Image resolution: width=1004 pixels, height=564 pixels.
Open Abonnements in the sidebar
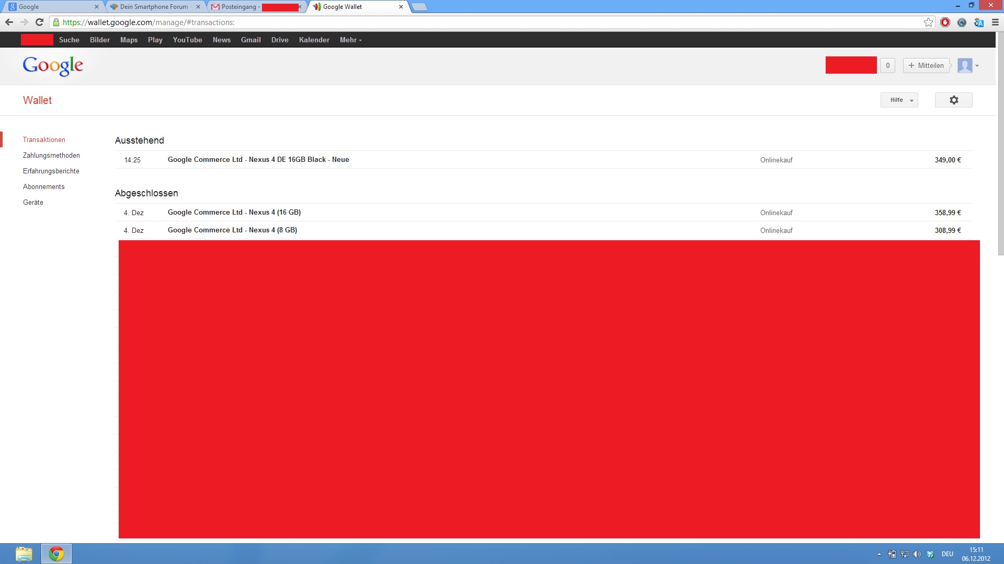tap(44, 186)
